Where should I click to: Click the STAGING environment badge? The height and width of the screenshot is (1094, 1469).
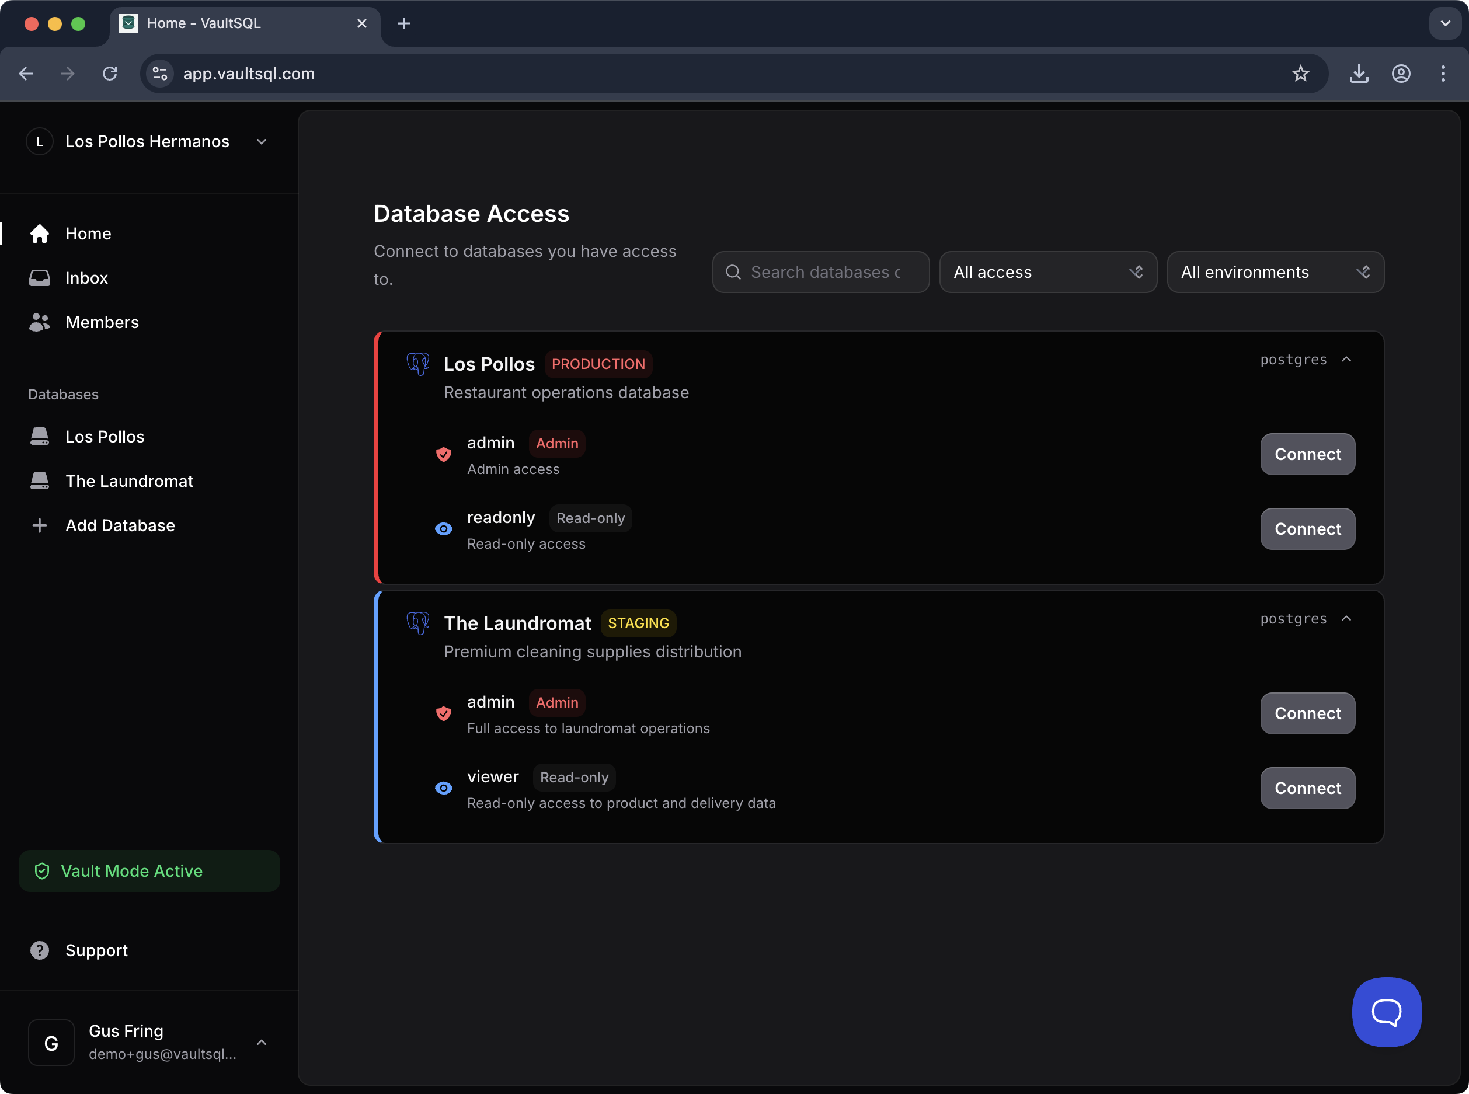[639, 623]
